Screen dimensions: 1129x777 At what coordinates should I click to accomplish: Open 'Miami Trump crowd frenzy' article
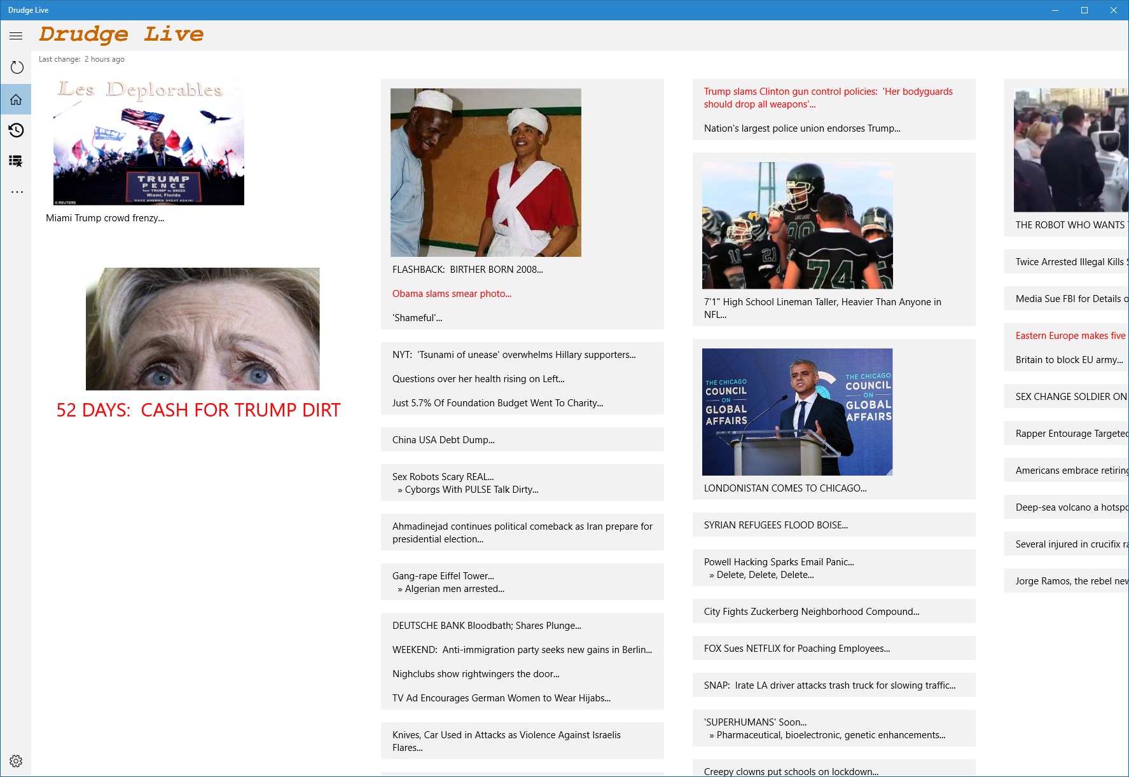tap(104, 217)
